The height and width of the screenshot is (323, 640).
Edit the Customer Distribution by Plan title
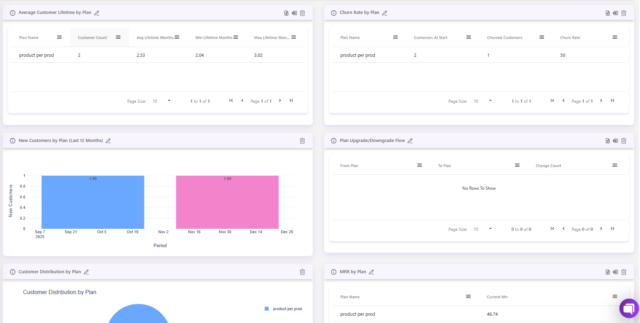(x=86, y=272)
